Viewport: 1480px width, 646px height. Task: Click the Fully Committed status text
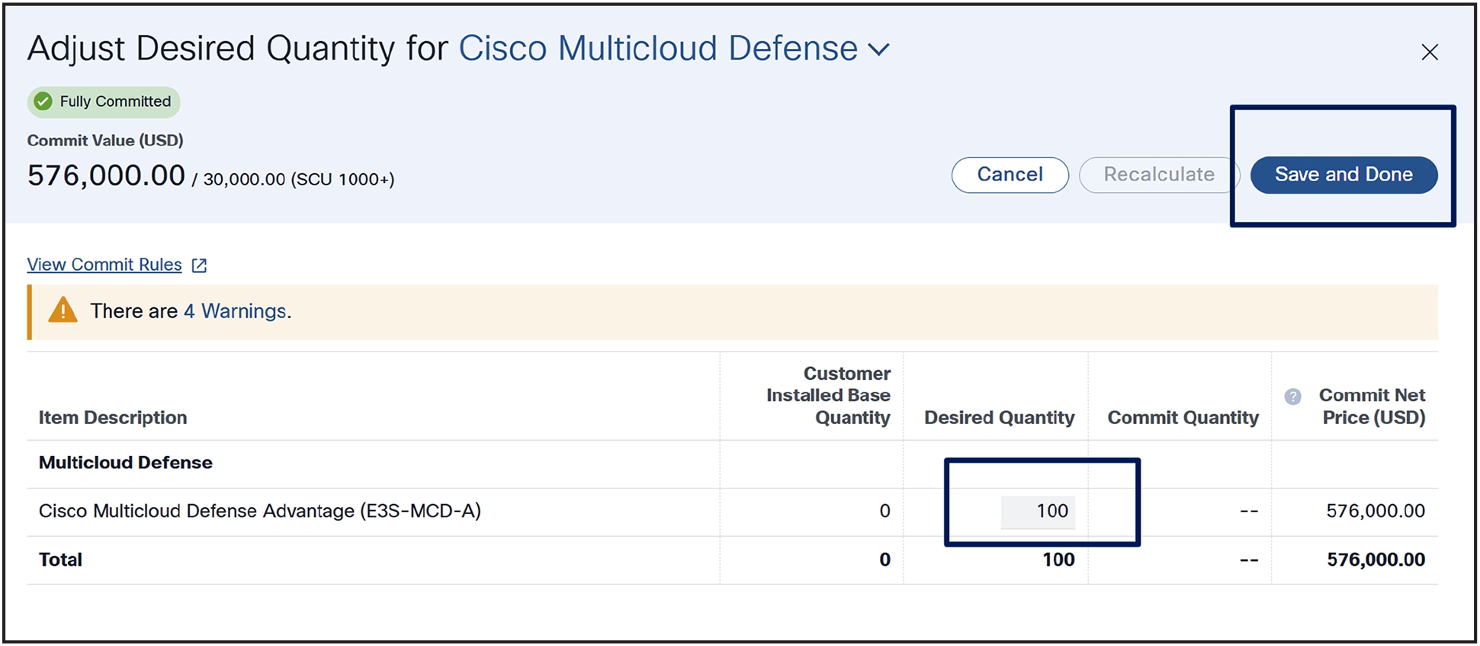(115, 101)
